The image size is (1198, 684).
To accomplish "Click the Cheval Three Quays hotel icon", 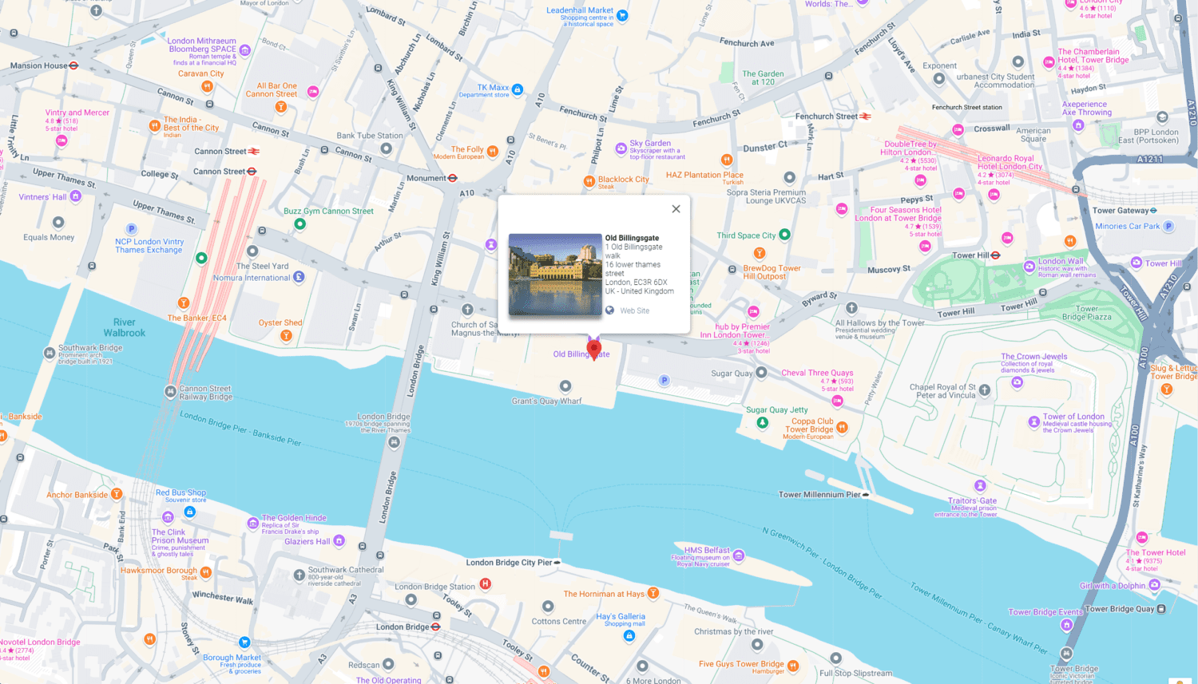I will point(837,401).
